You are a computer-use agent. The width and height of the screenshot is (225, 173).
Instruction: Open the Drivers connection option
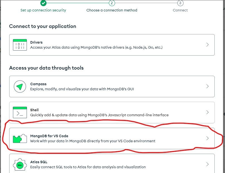point(112,45)
